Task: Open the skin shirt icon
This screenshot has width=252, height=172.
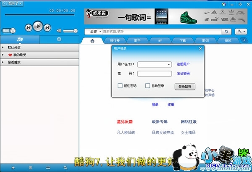Action: tap(224, 4)
